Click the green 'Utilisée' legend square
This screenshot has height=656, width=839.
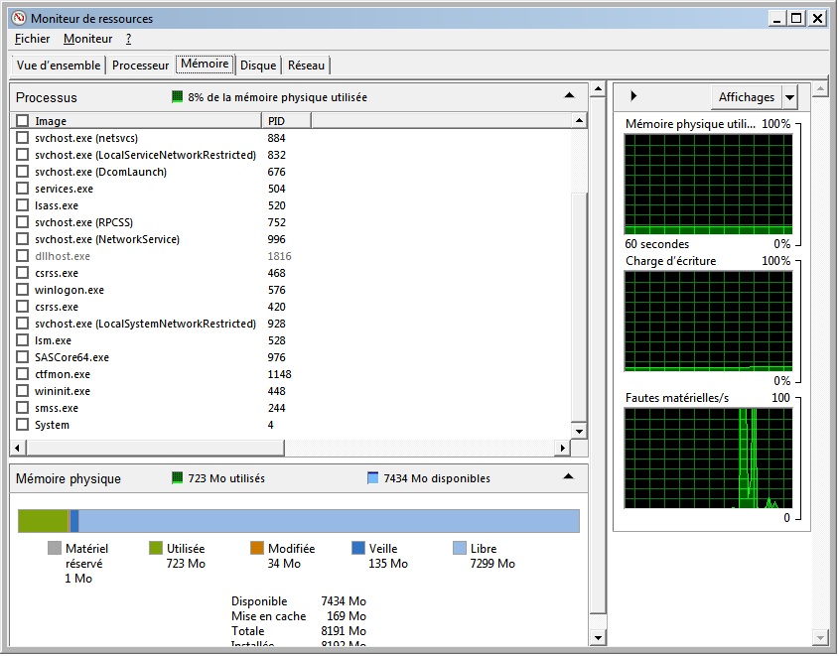coord(156,549)
